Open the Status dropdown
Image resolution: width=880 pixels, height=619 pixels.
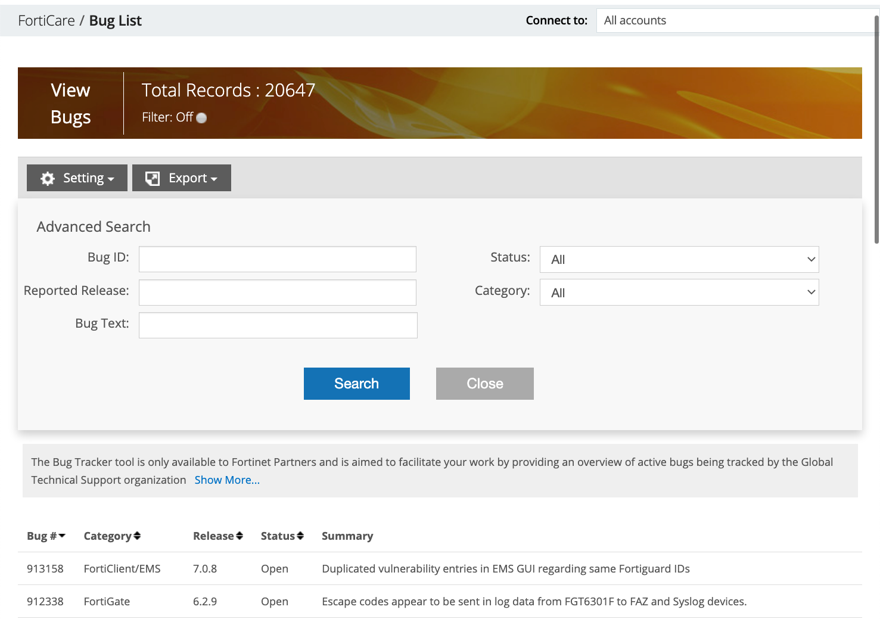point(679,259)
